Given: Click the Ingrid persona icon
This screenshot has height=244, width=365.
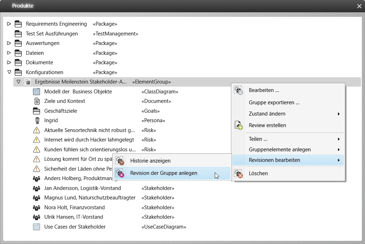Looking at the screenshot, I should point(36,120).
